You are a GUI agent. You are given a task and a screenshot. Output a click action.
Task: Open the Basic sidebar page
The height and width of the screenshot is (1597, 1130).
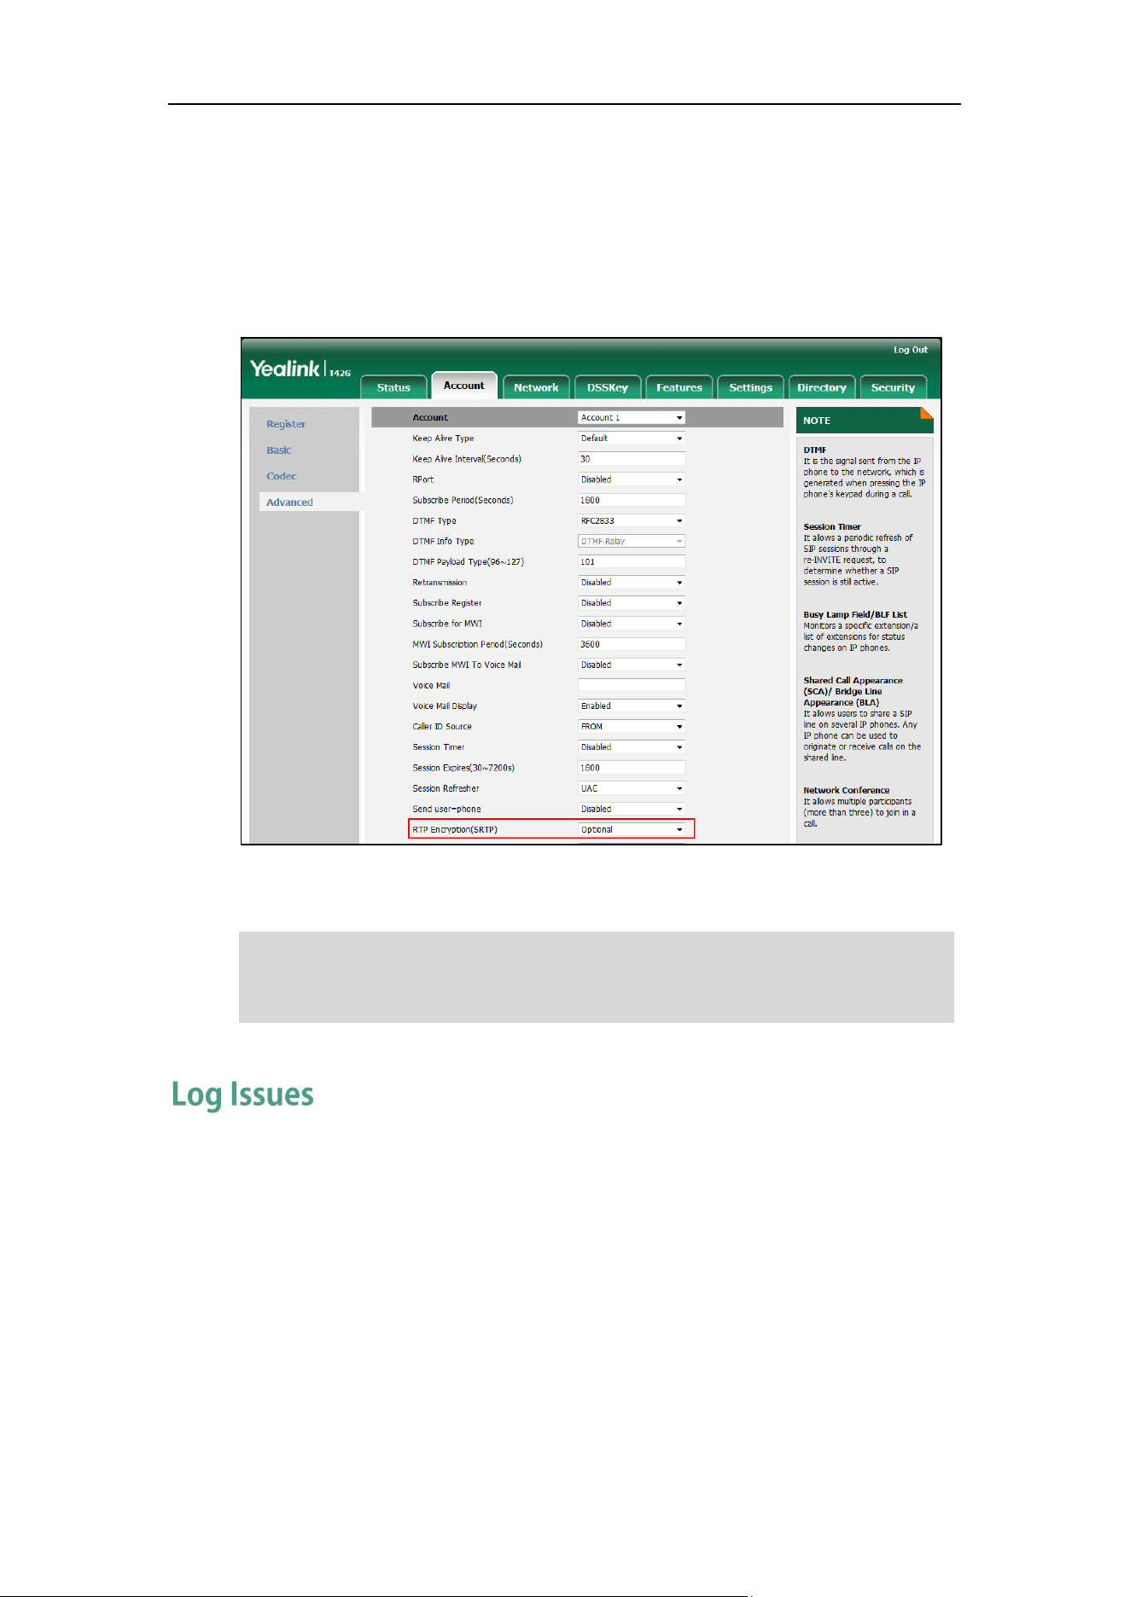pyautogui.click(x=278, y=450)
